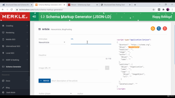The width and height of the screenshot is (175, 98).
Task: Click the orange Google test button
Action: point(153,29)
